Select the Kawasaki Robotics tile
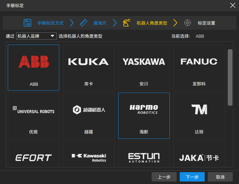The width and height of the screenshot is (239, 184). tap(89, 155)
